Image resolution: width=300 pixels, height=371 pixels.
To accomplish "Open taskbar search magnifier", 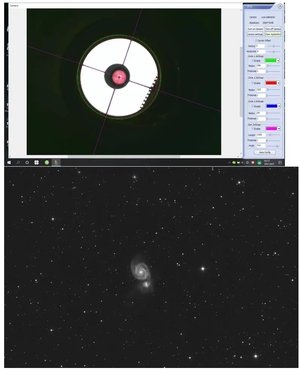I will tap(18, 163).
